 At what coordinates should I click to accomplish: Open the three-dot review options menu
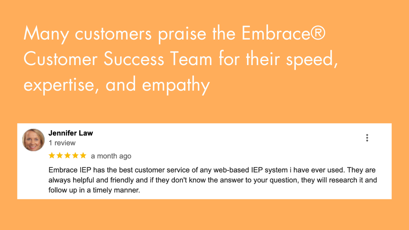click(x=367, y=138)
